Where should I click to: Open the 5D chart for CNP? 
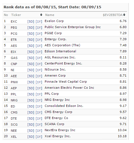point(31,64)
